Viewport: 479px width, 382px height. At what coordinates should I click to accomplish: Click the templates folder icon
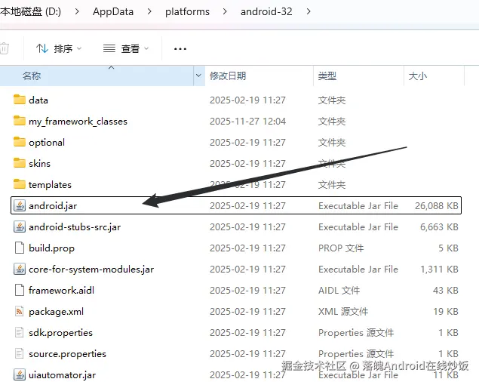[x=20, y=184]
